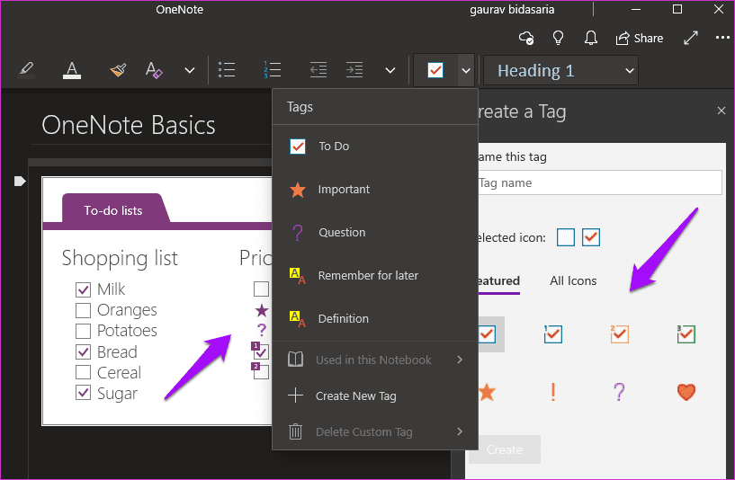Close the Create a Tag pane
Screen dimensions: 735x480
(x=722, y=111)
